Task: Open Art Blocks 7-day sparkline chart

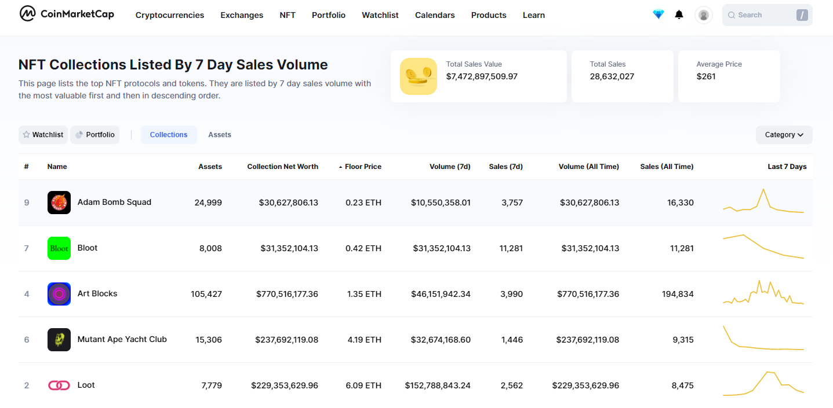Action: point(763,292)
